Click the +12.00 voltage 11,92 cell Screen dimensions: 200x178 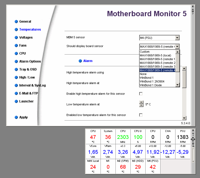coord(153,151)
